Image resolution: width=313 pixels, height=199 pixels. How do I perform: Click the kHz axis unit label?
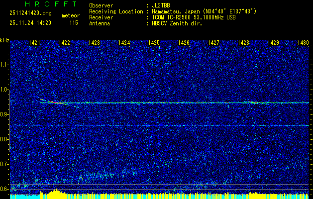click(x=4, y=40)
